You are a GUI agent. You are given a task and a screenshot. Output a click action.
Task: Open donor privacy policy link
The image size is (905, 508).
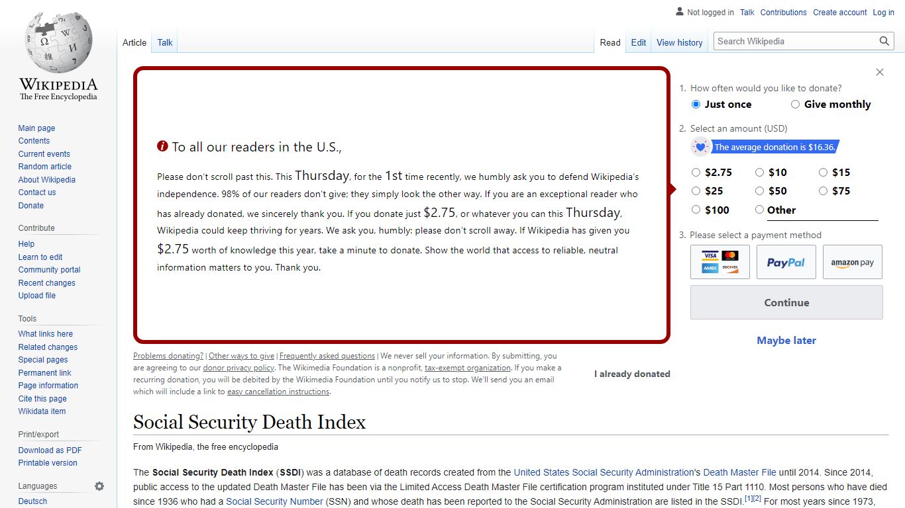tap(239, 368)
